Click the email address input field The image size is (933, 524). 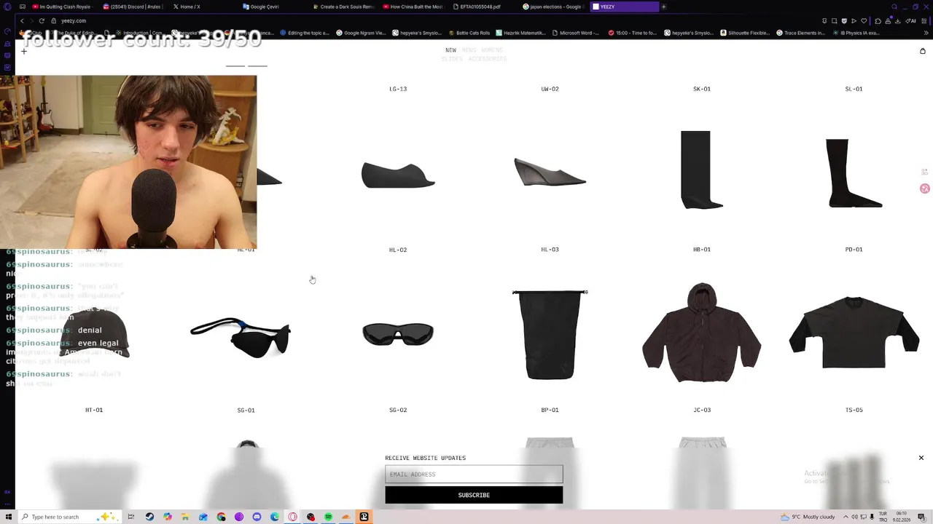pos(474,475)
